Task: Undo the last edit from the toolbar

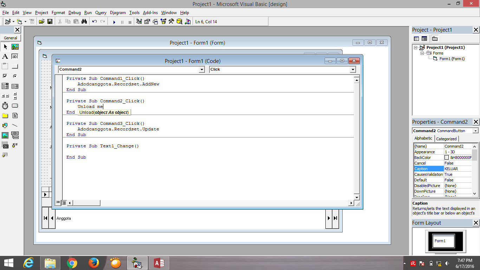Action: pos(95,21)
